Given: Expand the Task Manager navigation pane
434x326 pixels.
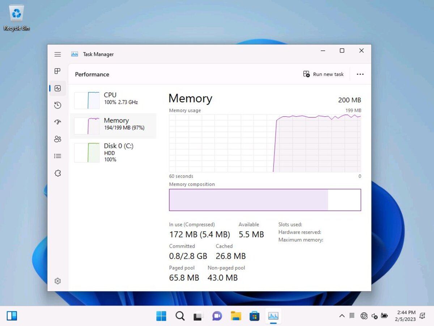Looking at the screenshot, I should (x=58, y=54).
